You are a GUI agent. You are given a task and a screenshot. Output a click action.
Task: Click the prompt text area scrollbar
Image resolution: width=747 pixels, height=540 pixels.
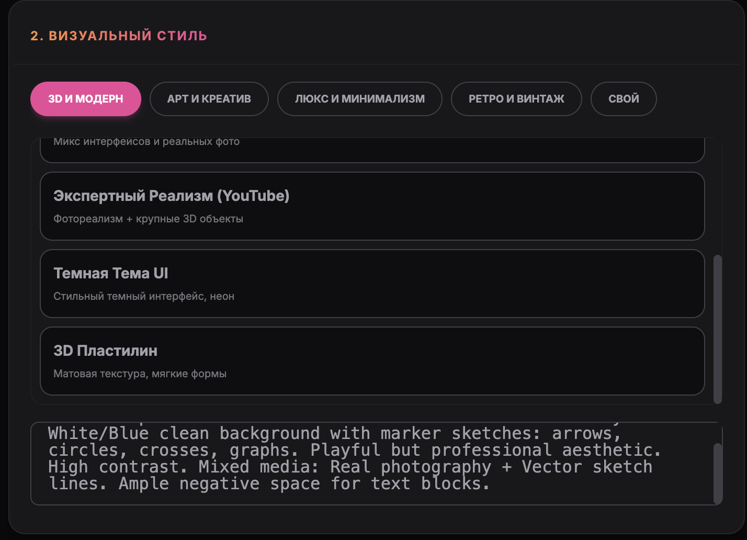(x=718, y=474)
